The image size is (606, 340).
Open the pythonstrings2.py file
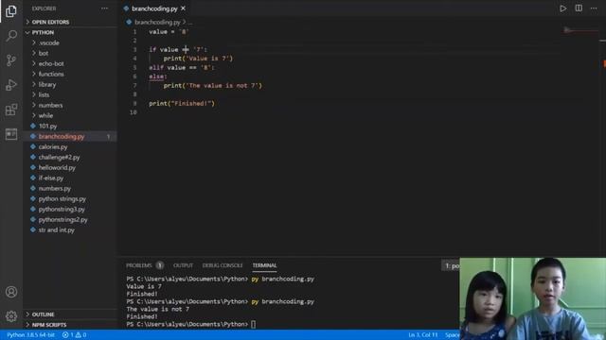[x=70, y=220]
